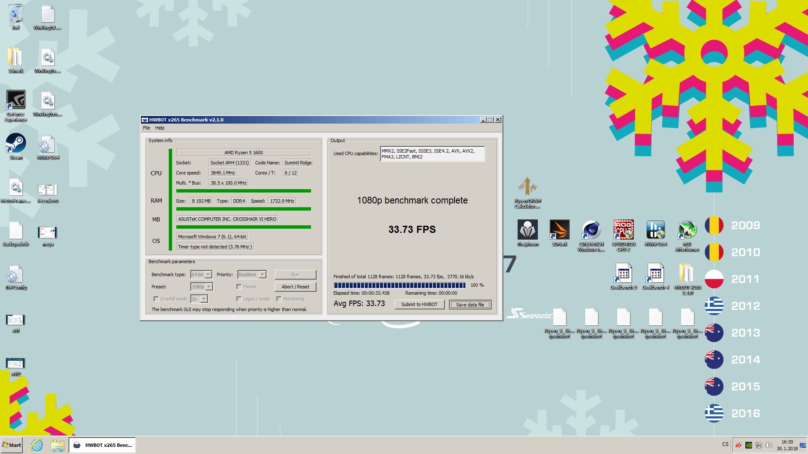
Task: Open the HWBOT X265 2.1.0 folder
Action: click(x=687, y=278)
